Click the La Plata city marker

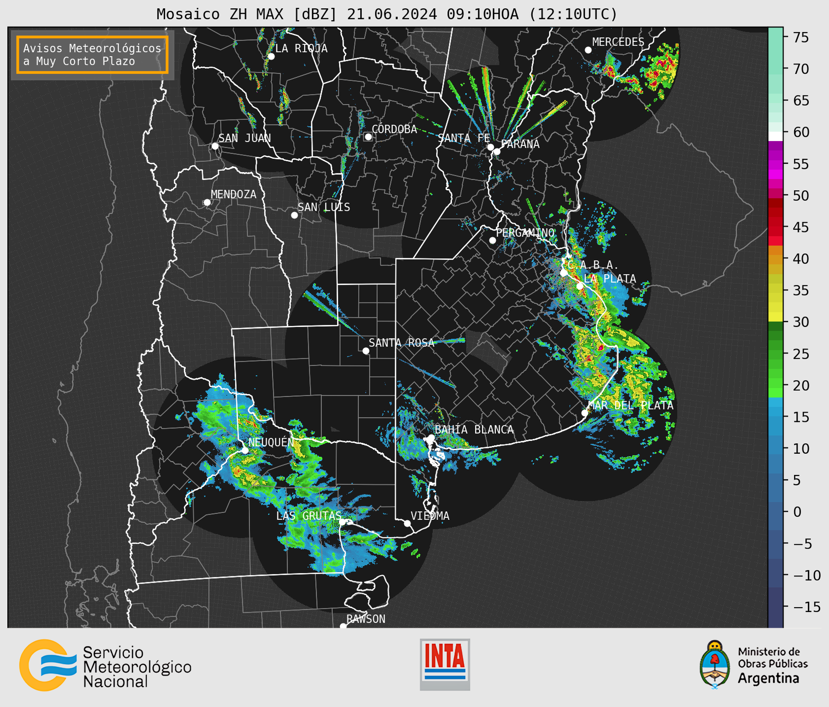580,286
